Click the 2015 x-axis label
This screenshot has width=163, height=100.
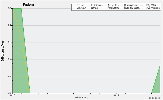117,95
